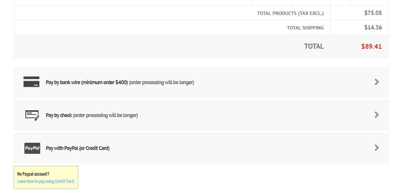Click the Total Shipping label

pos(305,28)
